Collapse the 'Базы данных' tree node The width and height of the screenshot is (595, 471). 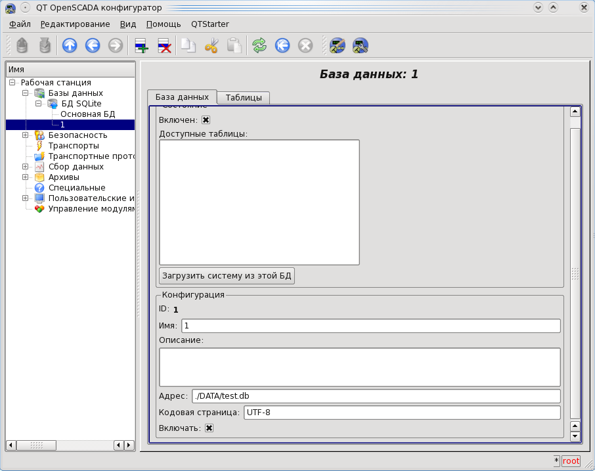pyautogui.click(x=26, y=93)
